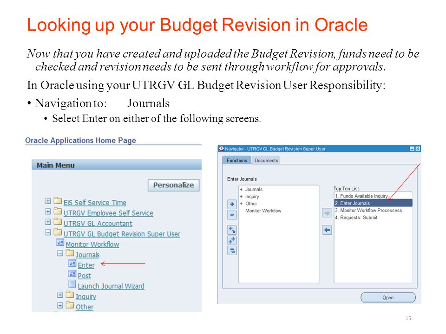446x334 pixels.
Task: Click the Enter function icon under Journals
Action: [72, 263]
